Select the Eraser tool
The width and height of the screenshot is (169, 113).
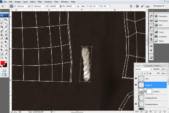[x=2, y=38]
